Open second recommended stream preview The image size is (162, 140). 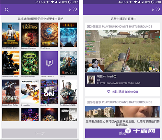click(122, 112)
